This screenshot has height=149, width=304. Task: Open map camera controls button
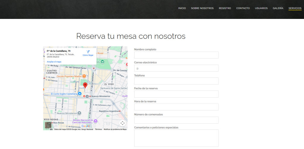tap(123, 123)
